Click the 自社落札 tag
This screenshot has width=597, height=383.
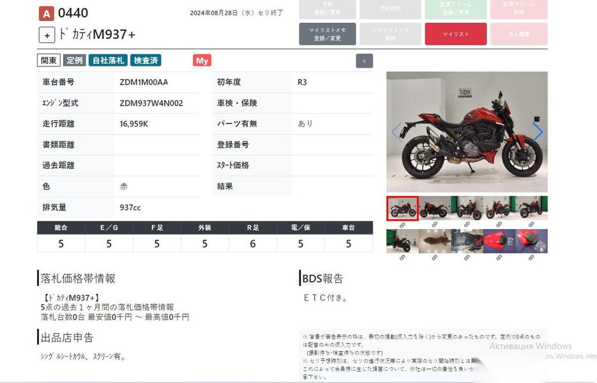click(108, 60)
